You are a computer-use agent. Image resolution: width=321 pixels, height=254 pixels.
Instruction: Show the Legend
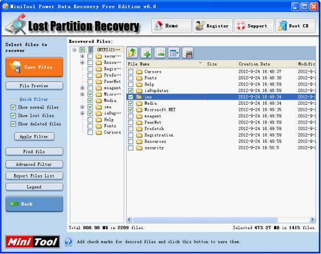click(x=34, y=187)
